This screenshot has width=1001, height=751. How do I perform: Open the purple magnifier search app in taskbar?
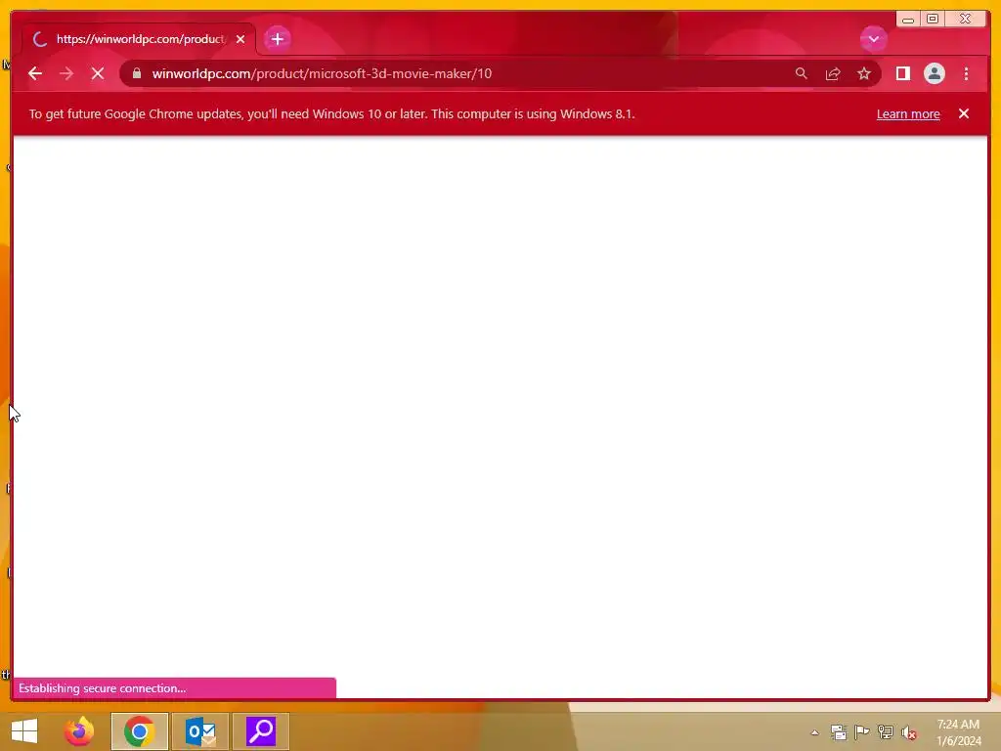click(260, 731)
